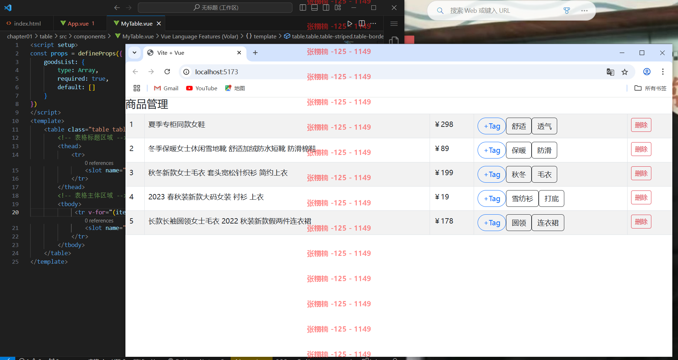The width and height of the screenshot is (678, 360).
Task: Click the 保暖 tag
Action: [519, 150]
